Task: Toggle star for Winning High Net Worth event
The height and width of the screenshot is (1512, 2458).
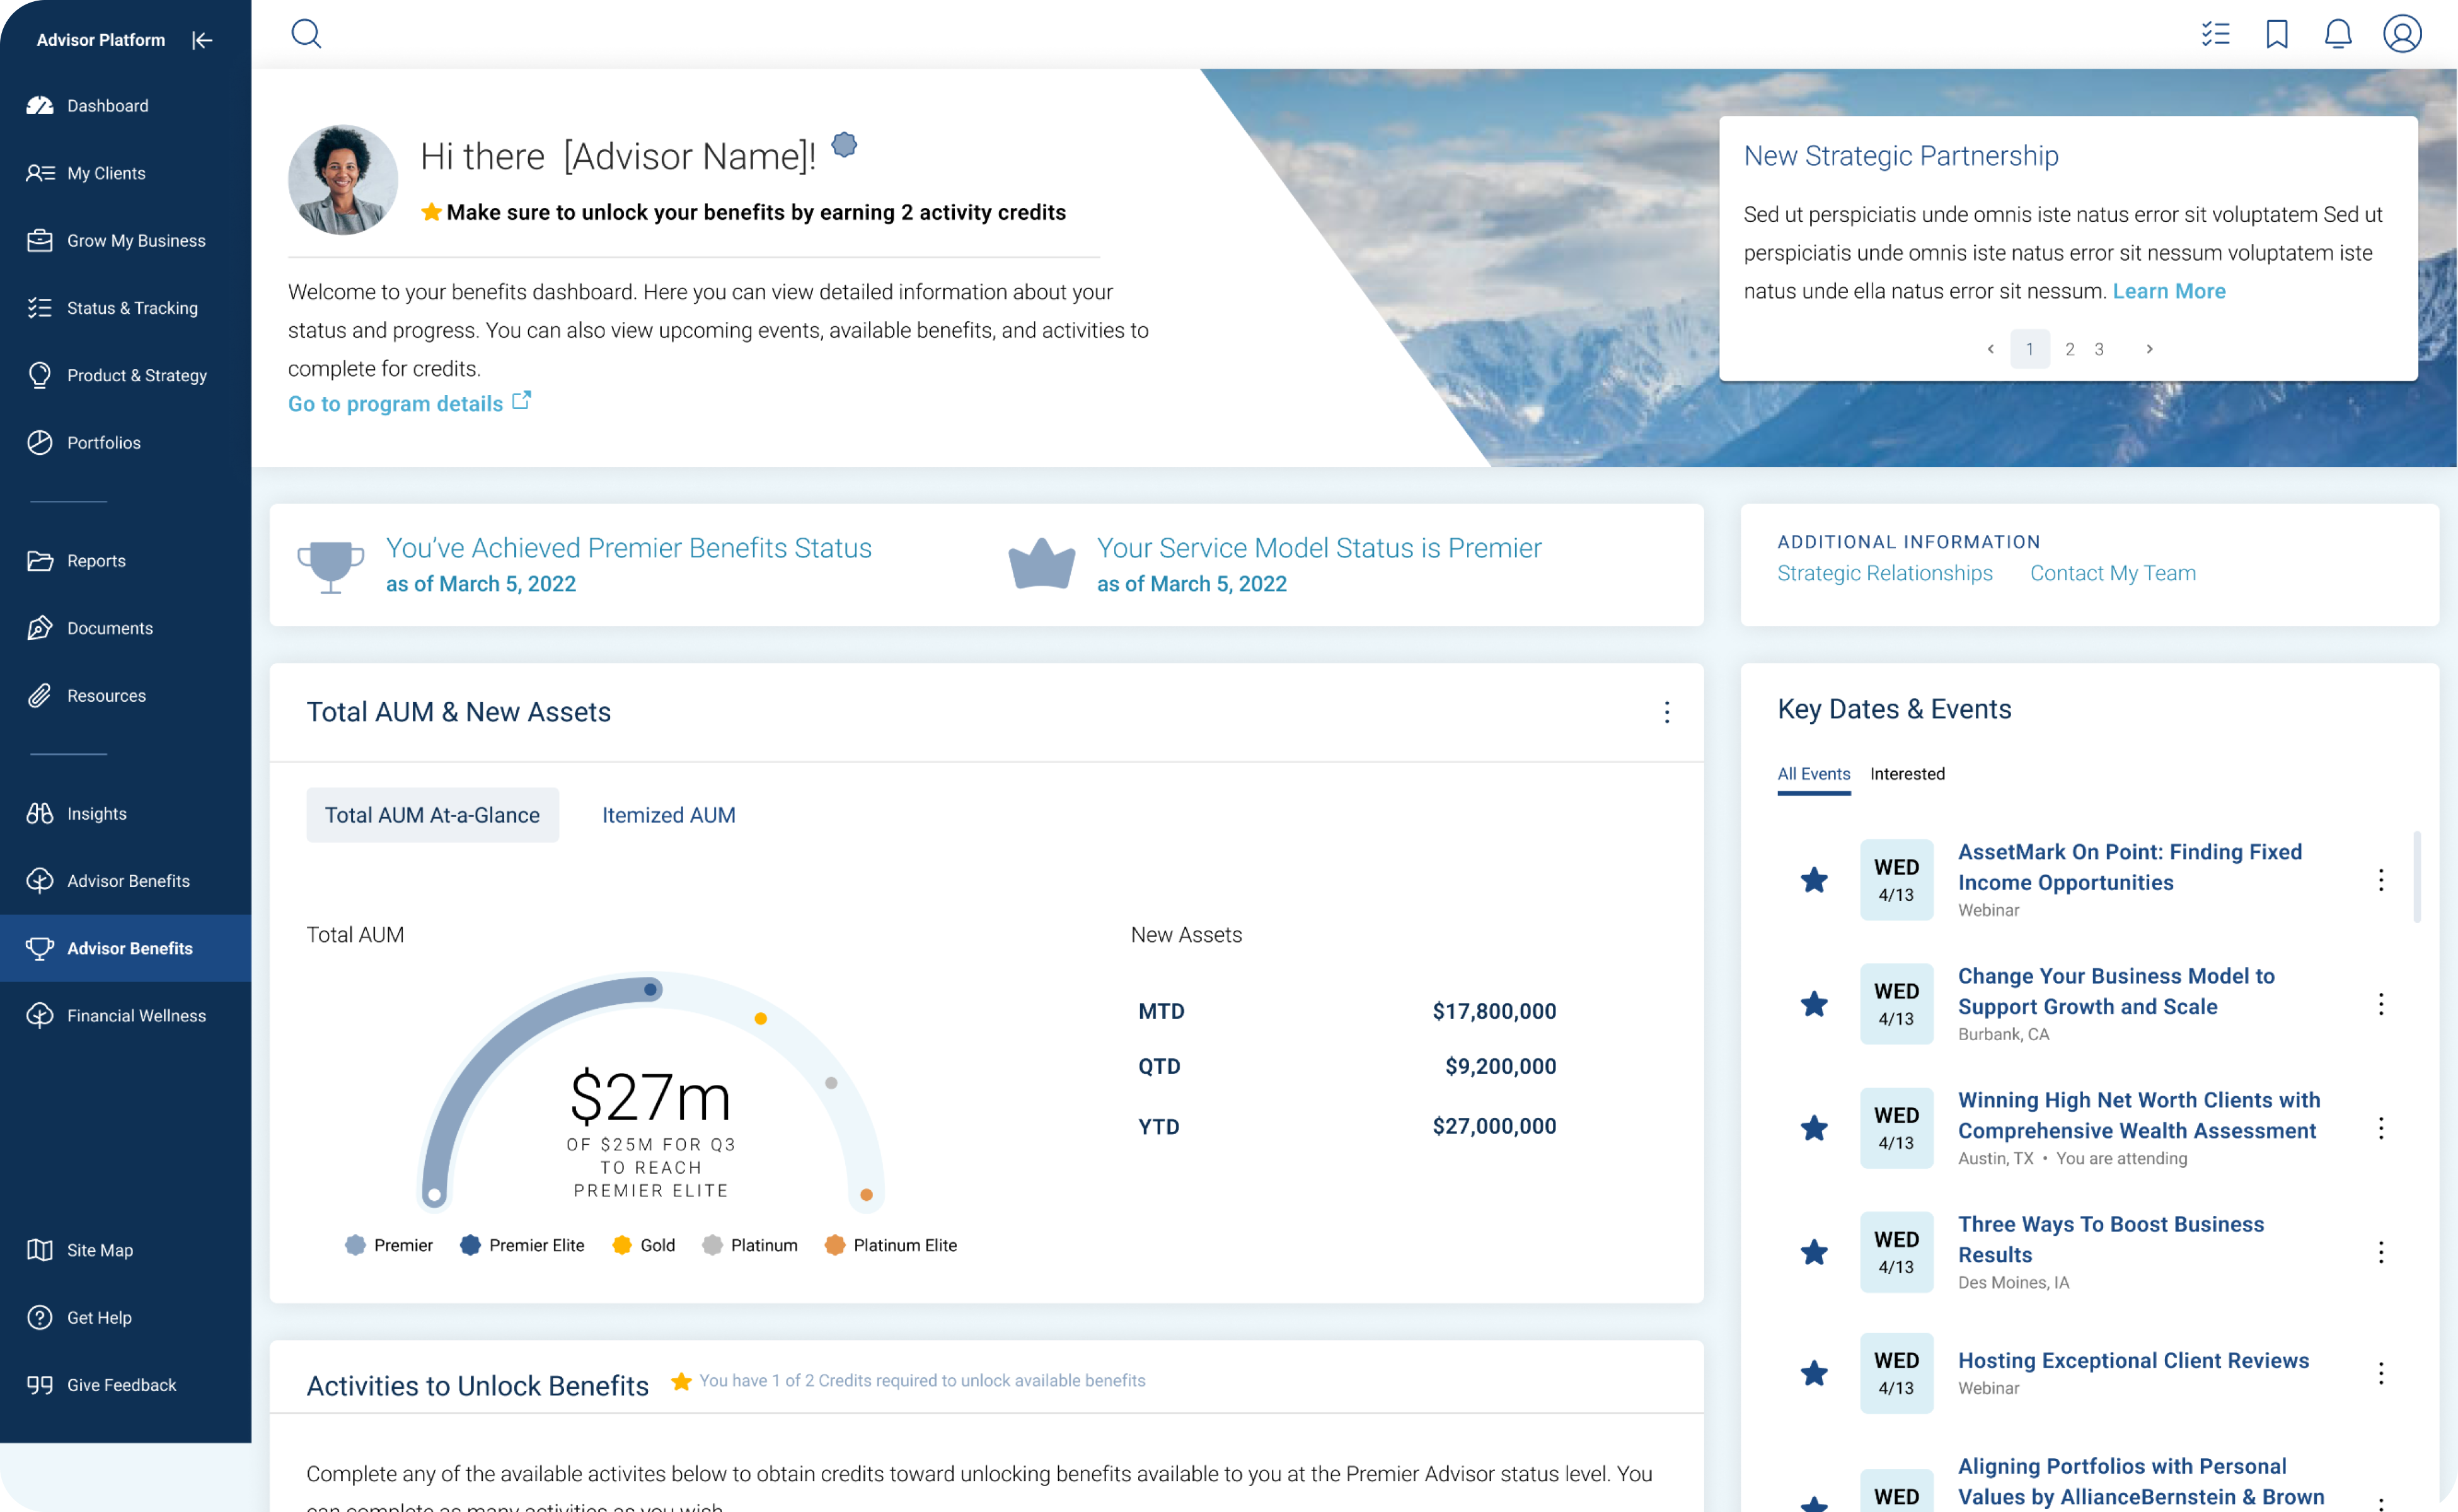Action: [1814, 1128]
